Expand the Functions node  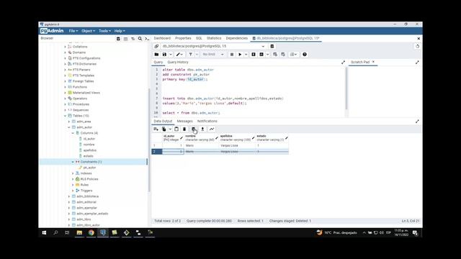tap(66, 87)
